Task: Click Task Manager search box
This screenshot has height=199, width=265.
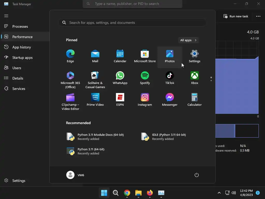Action: pyautogui.click(x=132, y=4)
